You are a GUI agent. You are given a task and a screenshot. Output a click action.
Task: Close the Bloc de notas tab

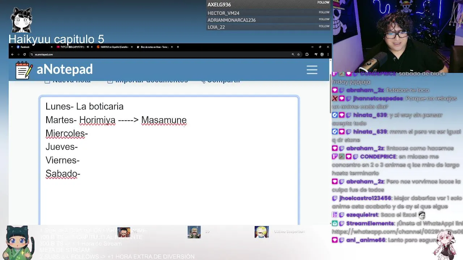tap(172, 47)
